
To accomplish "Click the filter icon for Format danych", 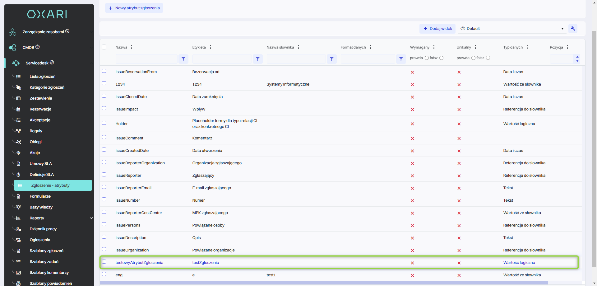I will click(401, 59).
